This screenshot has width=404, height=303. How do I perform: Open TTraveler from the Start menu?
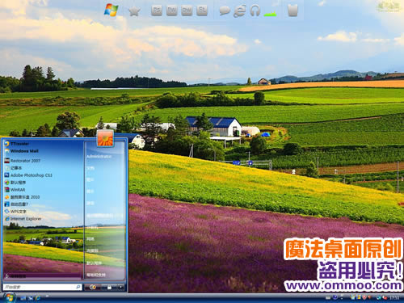click(x=19, y=144)
